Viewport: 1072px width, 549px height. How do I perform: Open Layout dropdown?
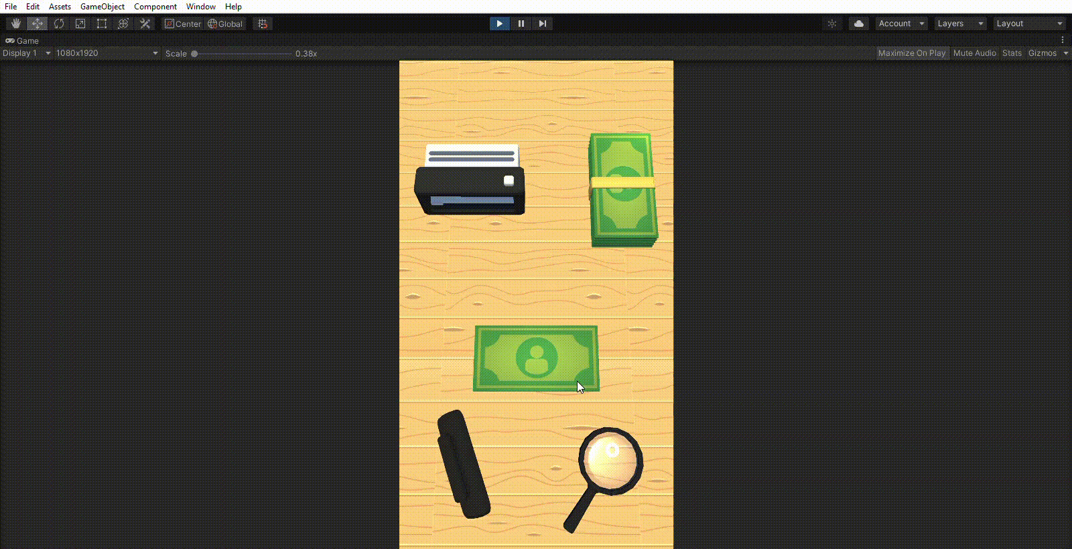(x=1029, y=23)
